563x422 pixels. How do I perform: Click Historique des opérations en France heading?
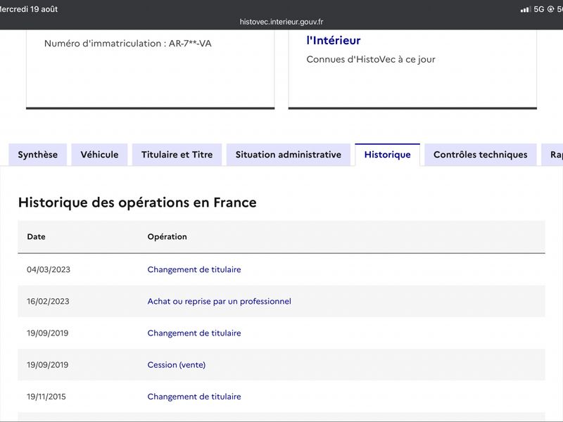137,203
